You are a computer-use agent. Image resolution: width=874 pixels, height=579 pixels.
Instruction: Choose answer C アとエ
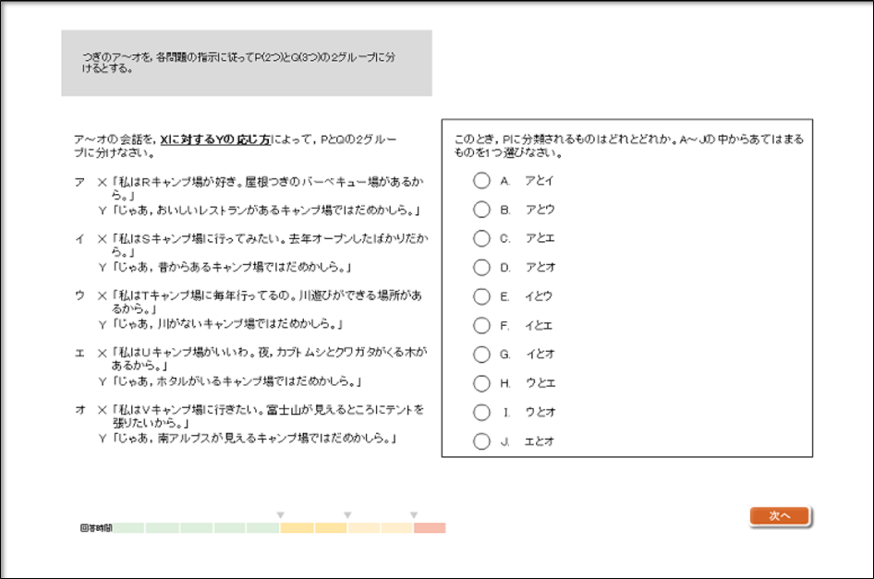[x=480, y=238]
